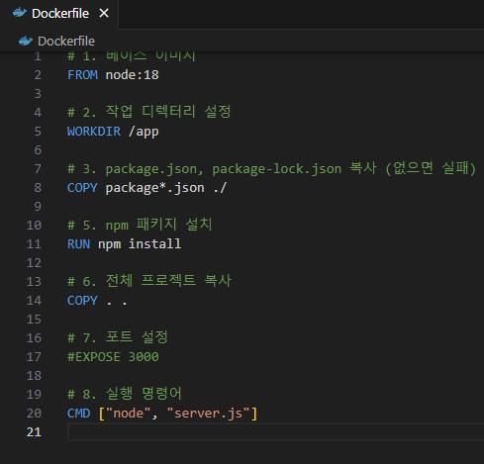Click the Docker whale icon in the breadcrumb
This screenshot has height=464, width=484.
click(x=26, y=41)
